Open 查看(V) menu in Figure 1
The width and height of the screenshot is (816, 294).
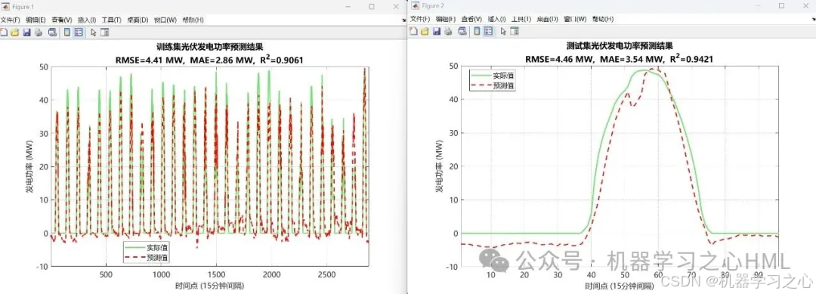[x=61, y=20]
